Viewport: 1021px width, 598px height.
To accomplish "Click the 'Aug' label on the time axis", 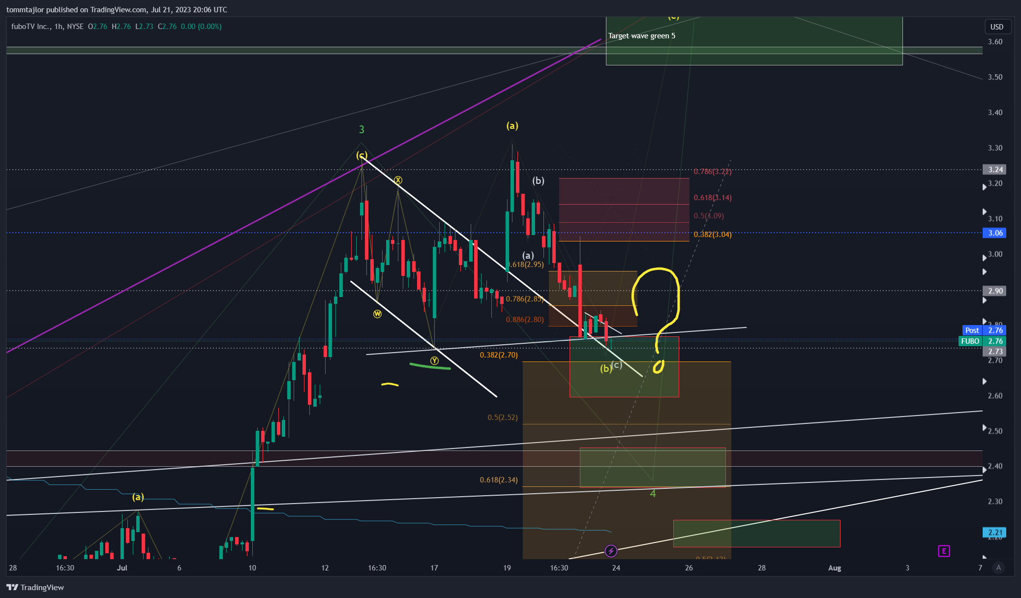I will [835, 568].
